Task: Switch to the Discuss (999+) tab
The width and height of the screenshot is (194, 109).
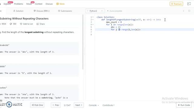Action: point(42,11)
